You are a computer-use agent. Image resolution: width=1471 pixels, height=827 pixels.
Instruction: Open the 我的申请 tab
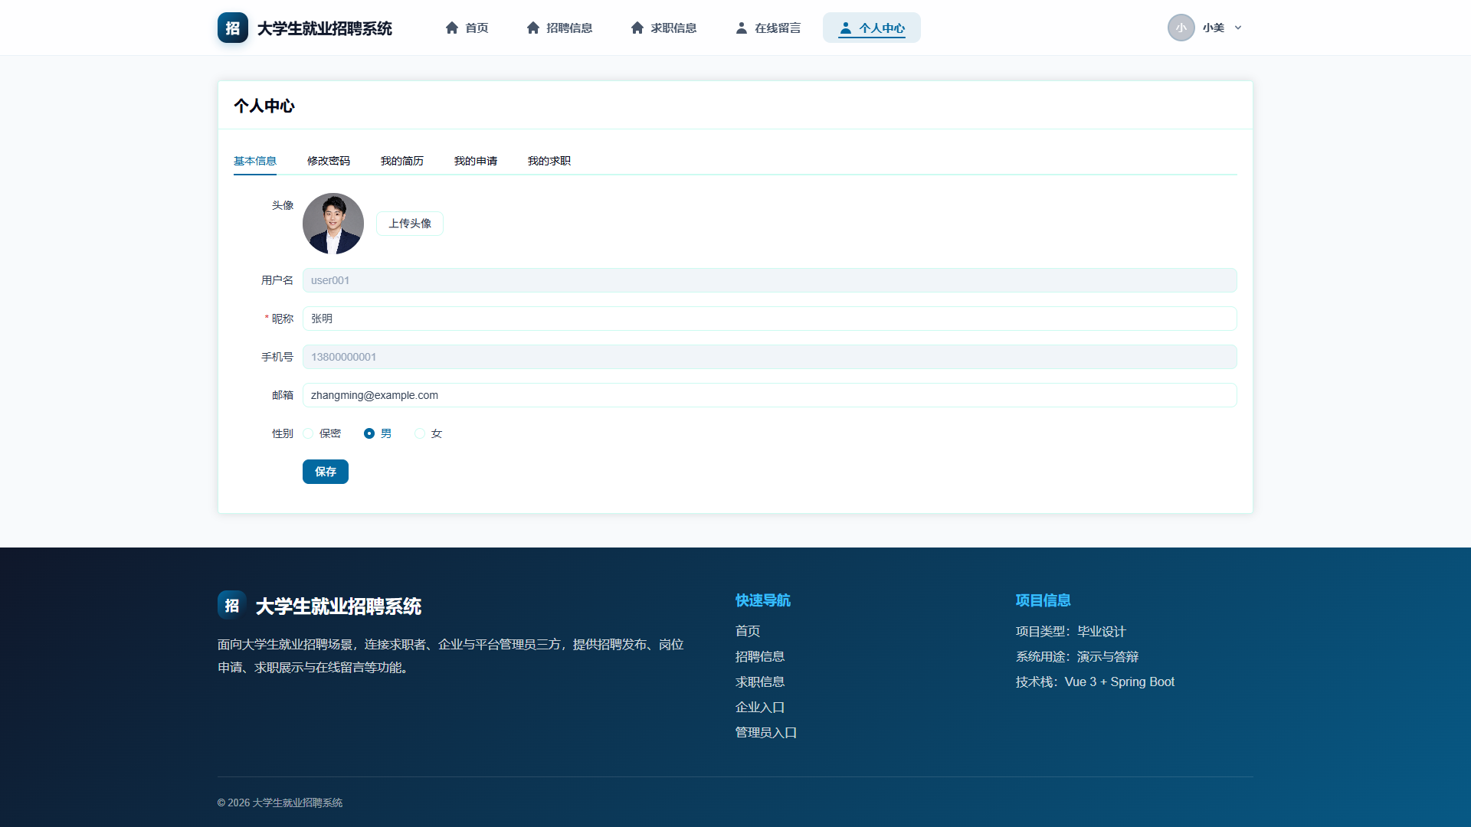click(476, 161)
